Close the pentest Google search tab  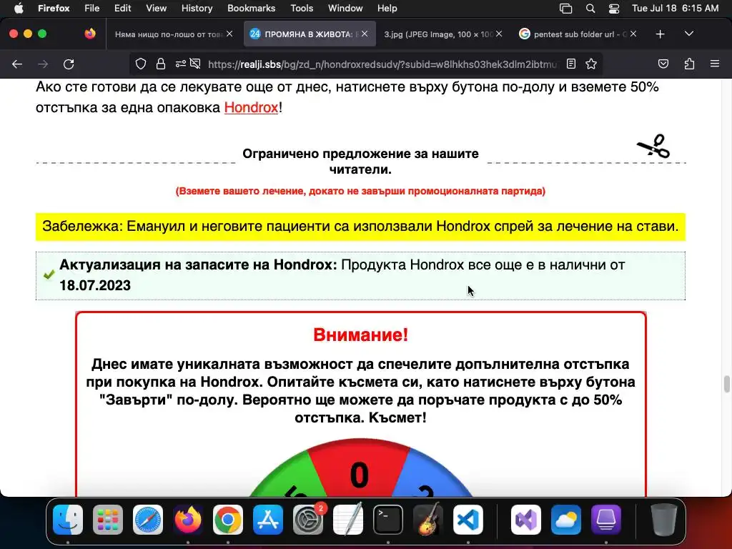[633, 34]
